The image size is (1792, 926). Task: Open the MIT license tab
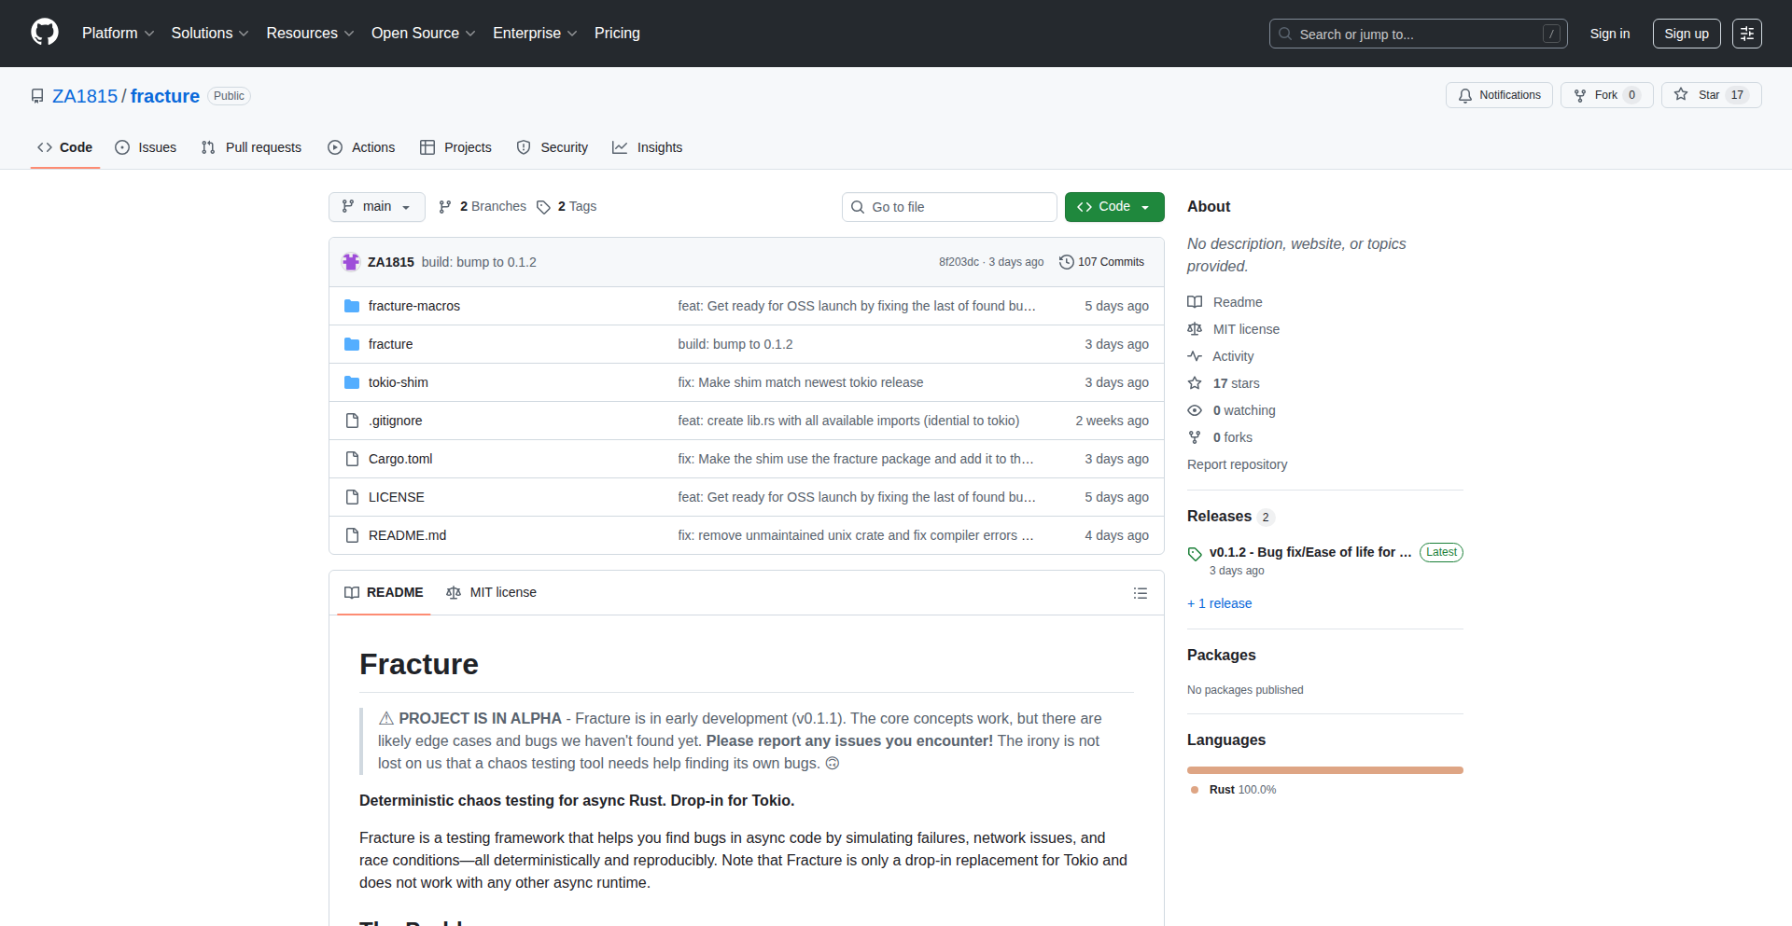(x=492, y=593)
